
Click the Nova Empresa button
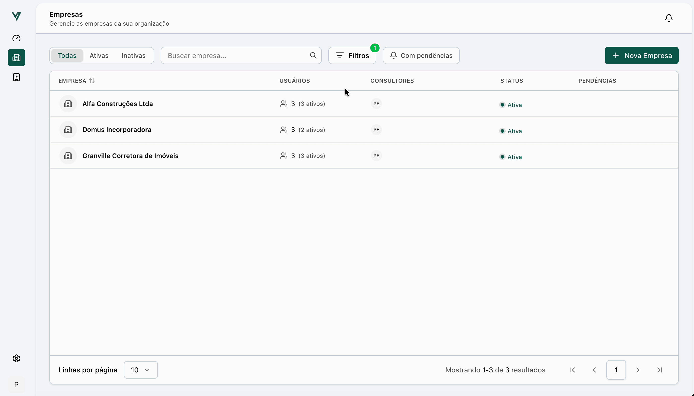click(x=641, y=56)
